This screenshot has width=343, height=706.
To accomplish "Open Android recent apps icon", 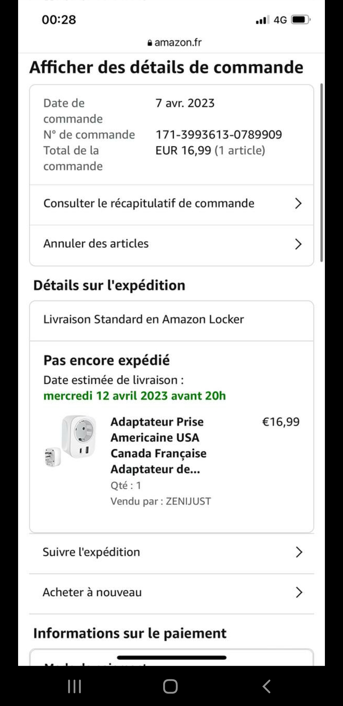I will click(75, 686).
